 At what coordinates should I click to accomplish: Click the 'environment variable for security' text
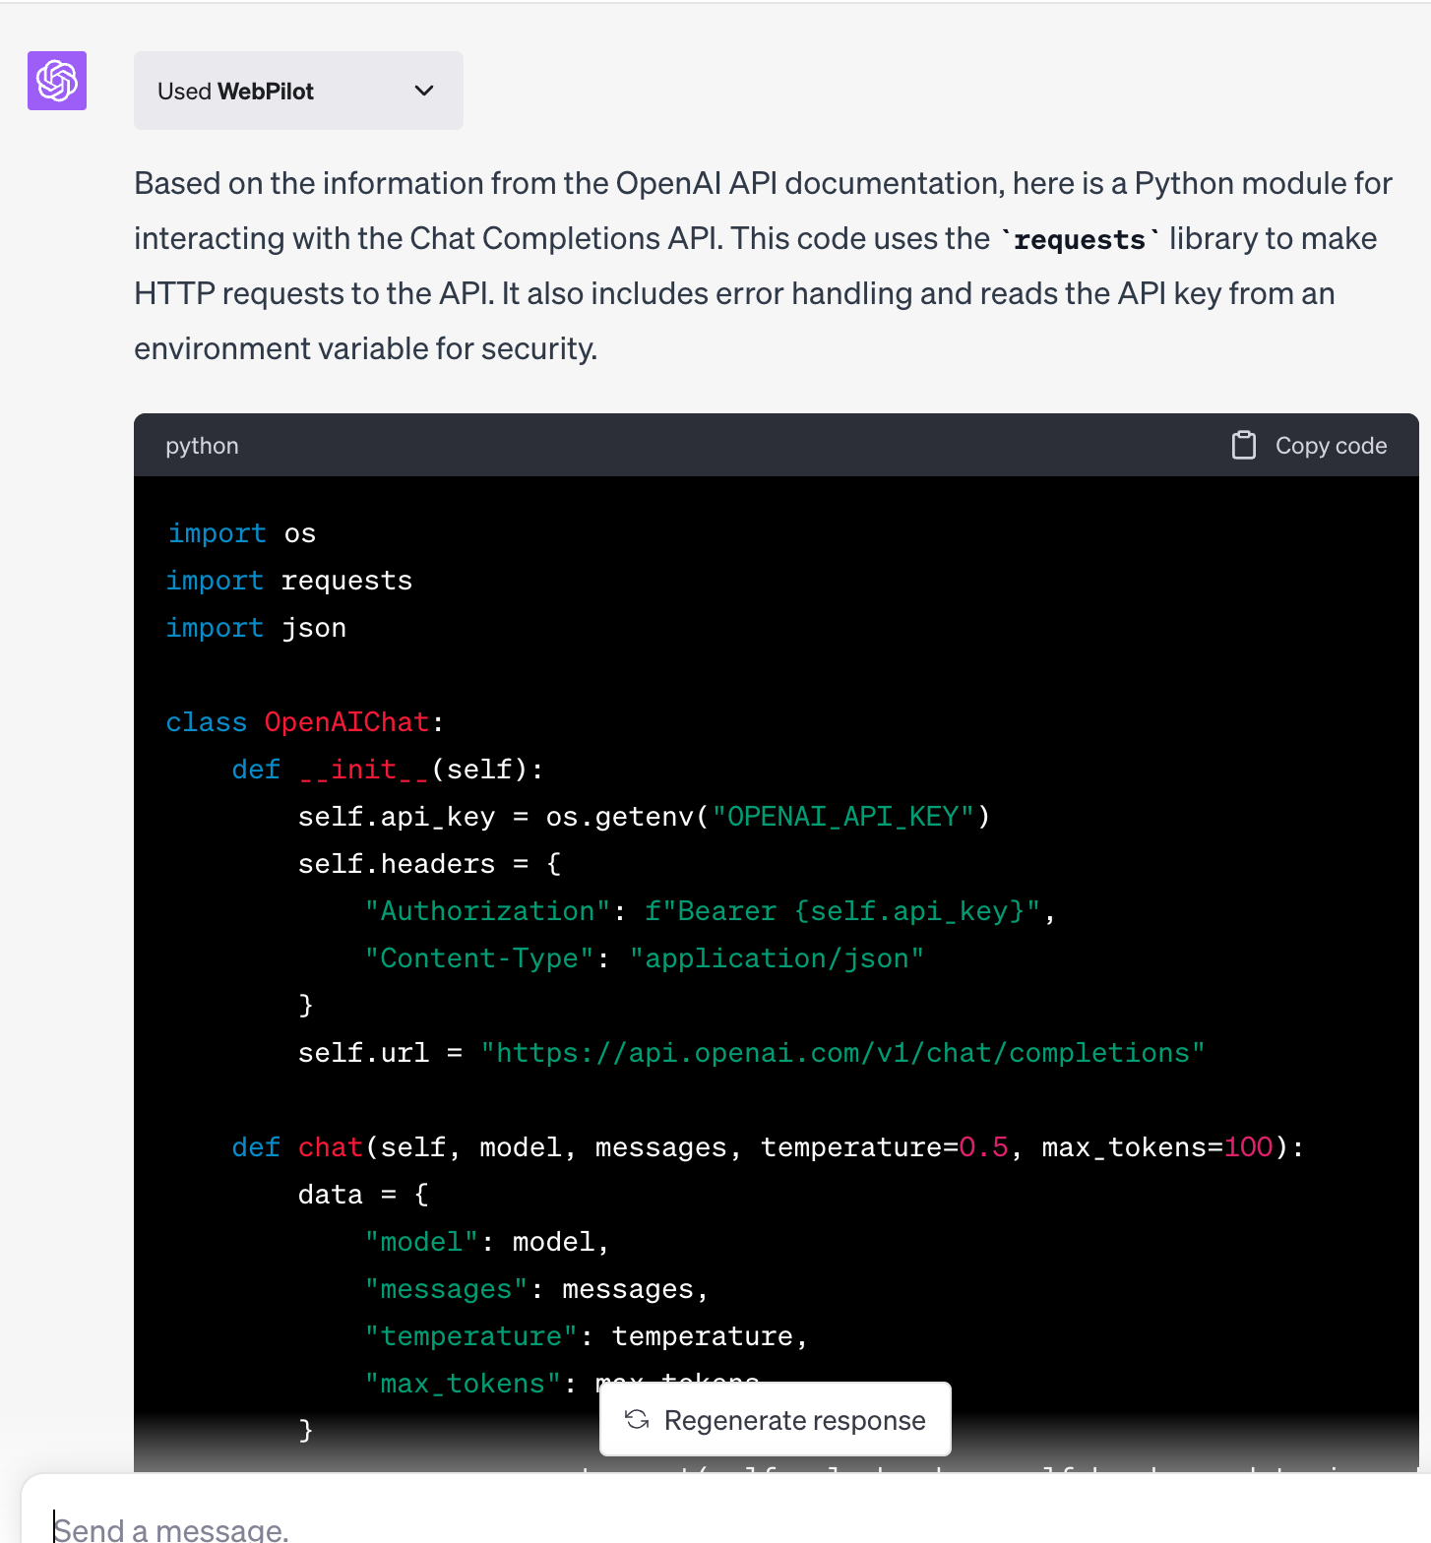click(x=365, y=348)
